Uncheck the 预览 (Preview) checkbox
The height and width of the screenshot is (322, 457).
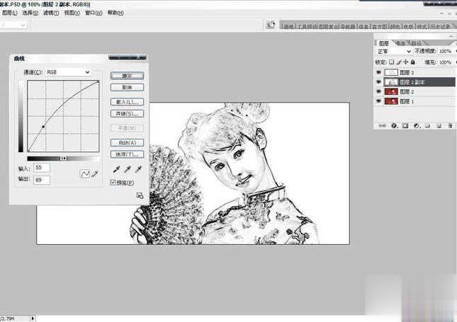pyautogui.click(x=113, y=183)
